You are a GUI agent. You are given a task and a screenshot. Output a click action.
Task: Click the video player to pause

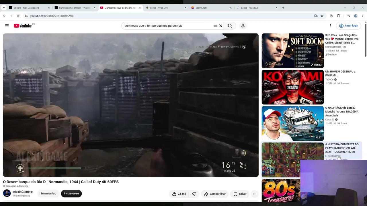131,105
